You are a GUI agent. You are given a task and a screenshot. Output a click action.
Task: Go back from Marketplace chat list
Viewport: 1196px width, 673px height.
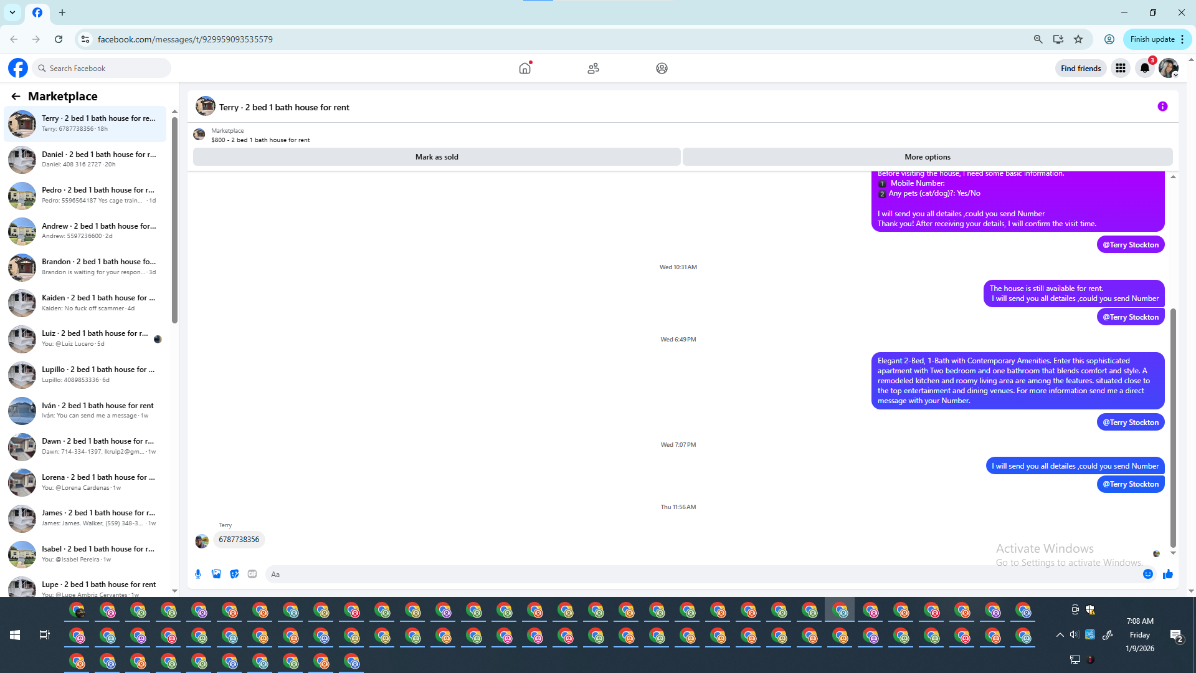[x=16, y=97]
